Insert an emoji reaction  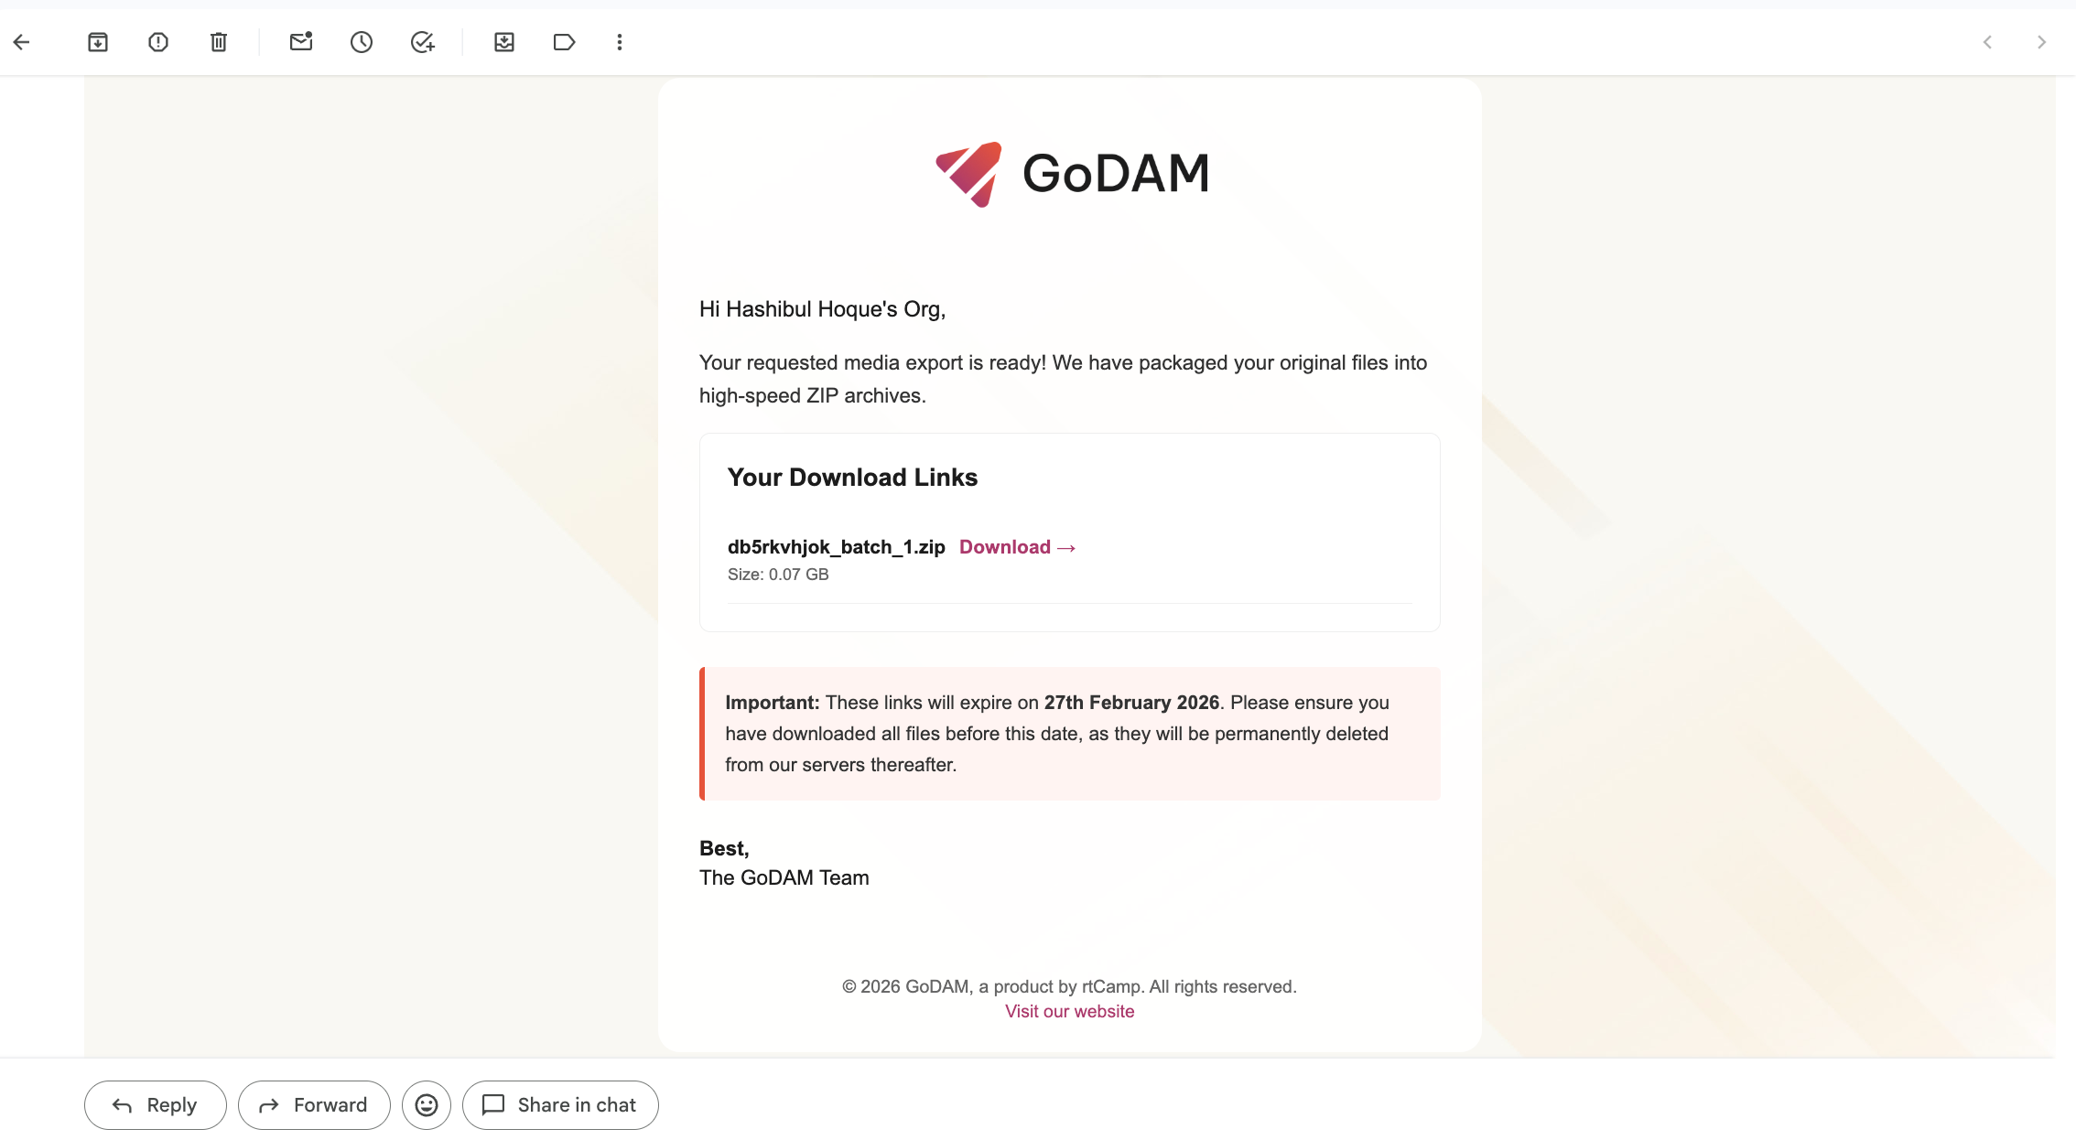click(426, 1104)
